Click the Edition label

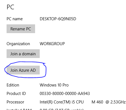pyautogui.click(x=13, y=85)
